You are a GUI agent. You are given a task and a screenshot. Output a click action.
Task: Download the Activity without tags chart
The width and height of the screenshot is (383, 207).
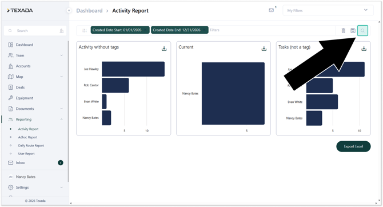pyautogui.click(x=164, y=49)
